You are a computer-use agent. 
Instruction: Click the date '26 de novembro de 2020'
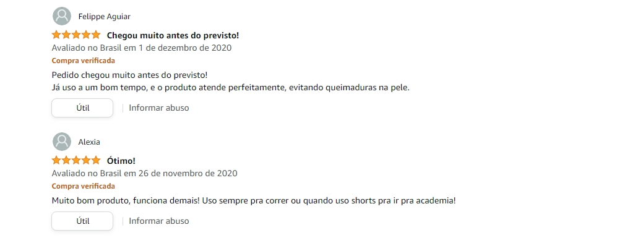pyautogui.click(x=188, y=173)
